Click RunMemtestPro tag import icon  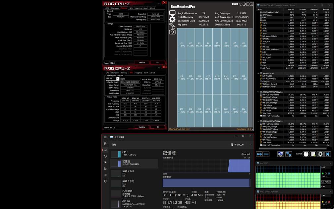pyautogui.click(x=172, y=26)
